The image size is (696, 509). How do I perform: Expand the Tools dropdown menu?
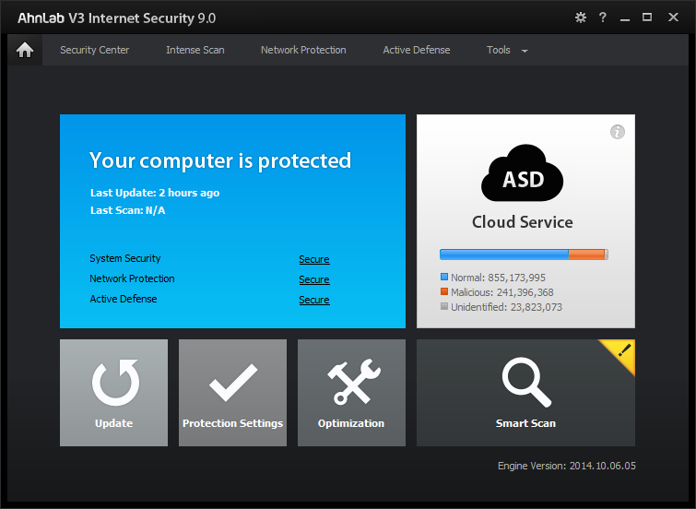click(507, 50)
